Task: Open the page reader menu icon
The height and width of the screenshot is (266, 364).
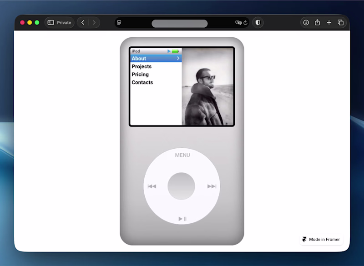Action: point(119,22)
